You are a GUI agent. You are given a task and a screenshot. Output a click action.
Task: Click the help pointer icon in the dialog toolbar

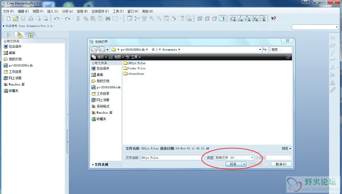pyautogui.click(x=288, y=57)
